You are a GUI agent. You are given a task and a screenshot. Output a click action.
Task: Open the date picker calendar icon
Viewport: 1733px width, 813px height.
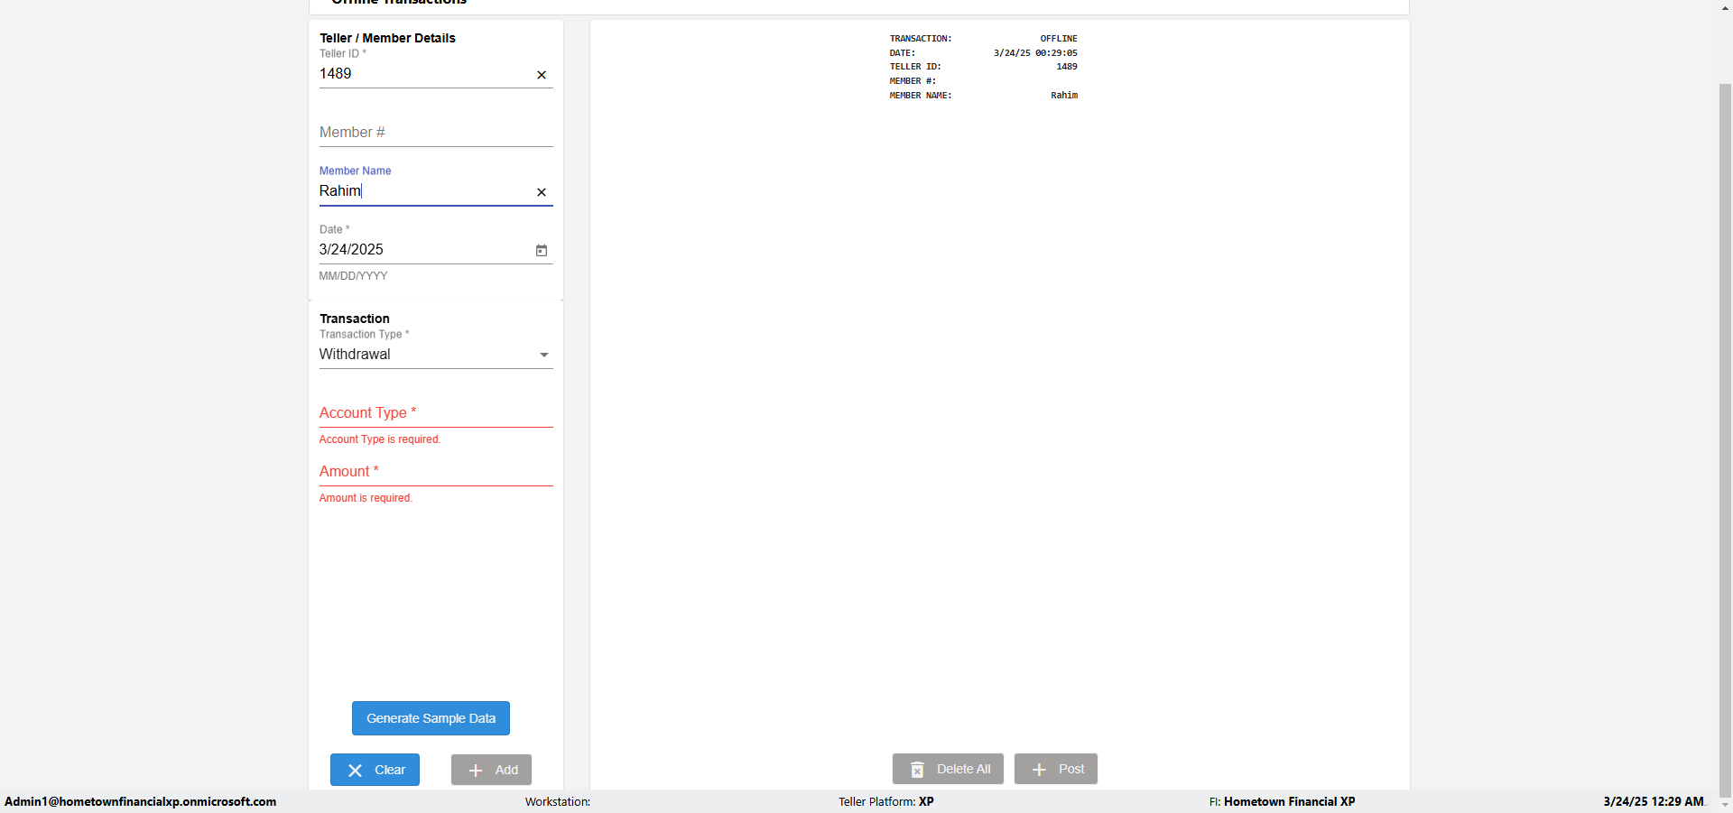click(542, 250)
